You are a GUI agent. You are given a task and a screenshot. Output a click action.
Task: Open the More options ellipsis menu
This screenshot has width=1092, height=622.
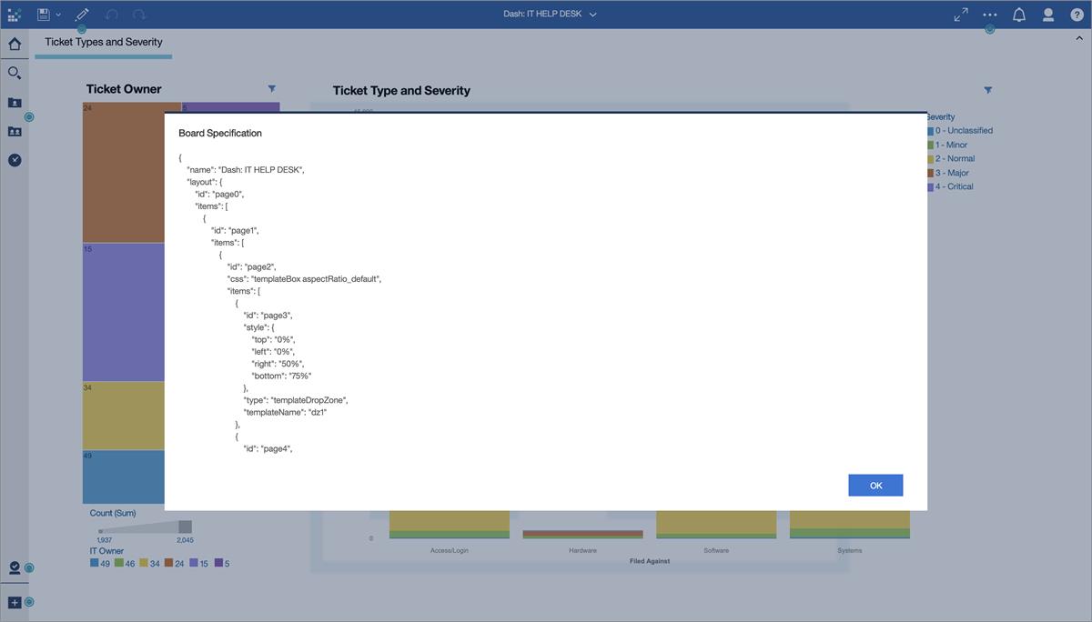point(989,14)
